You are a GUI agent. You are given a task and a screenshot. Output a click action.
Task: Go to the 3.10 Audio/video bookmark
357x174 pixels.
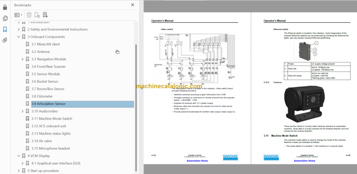pos(45,111)
